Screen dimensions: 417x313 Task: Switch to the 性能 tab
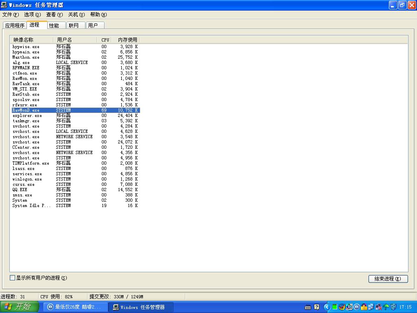point(56,26)
